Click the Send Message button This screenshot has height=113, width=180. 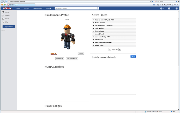click(x=60, y=59)
